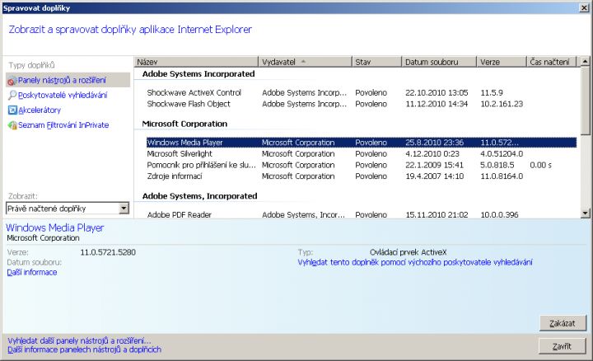Select Windows Media Player add-on row
This screenshot has width=593, height=361.
(x=362, y=143)
